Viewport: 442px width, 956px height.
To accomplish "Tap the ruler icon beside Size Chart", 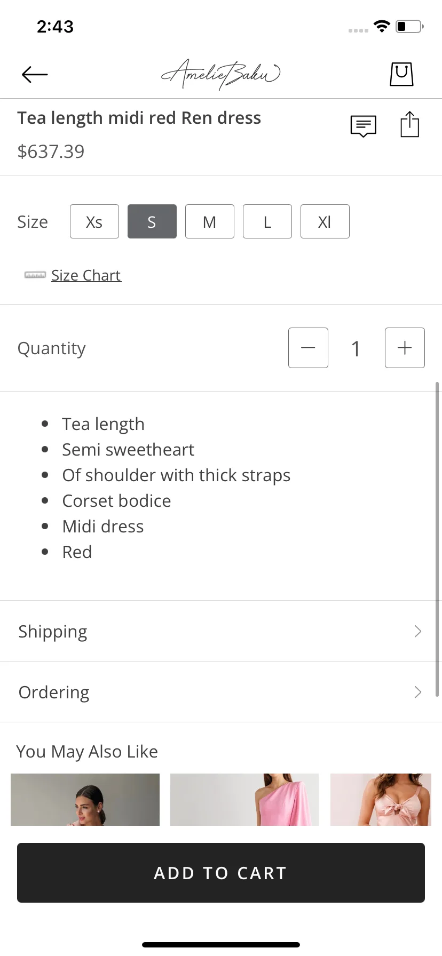I will (35, 275).
